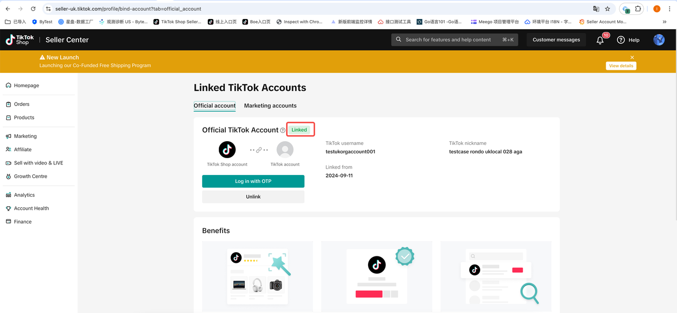The height and width of the screenshot is (313, 677).
Task: Click the user profile avatar
Action: point(658,40)
